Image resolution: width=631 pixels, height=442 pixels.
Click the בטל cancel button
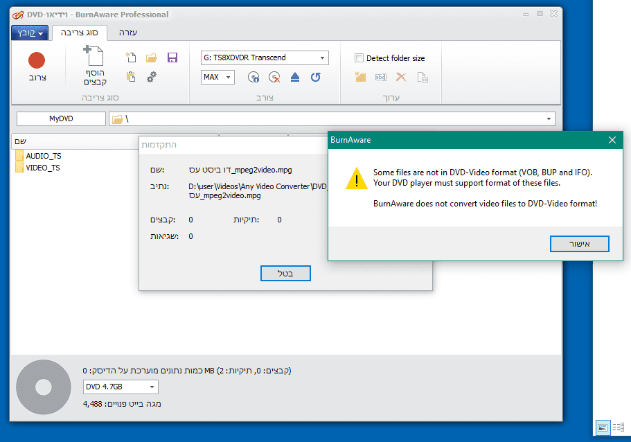[285, 274]
